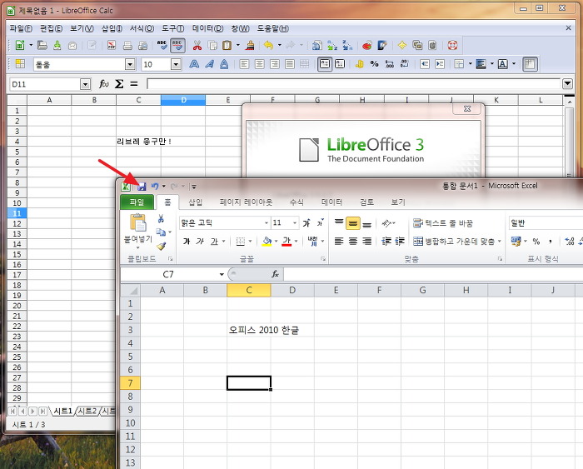Toggle top vertical alignment in Excel
This screenshot has height=469, width=583.
click(339, 223)
